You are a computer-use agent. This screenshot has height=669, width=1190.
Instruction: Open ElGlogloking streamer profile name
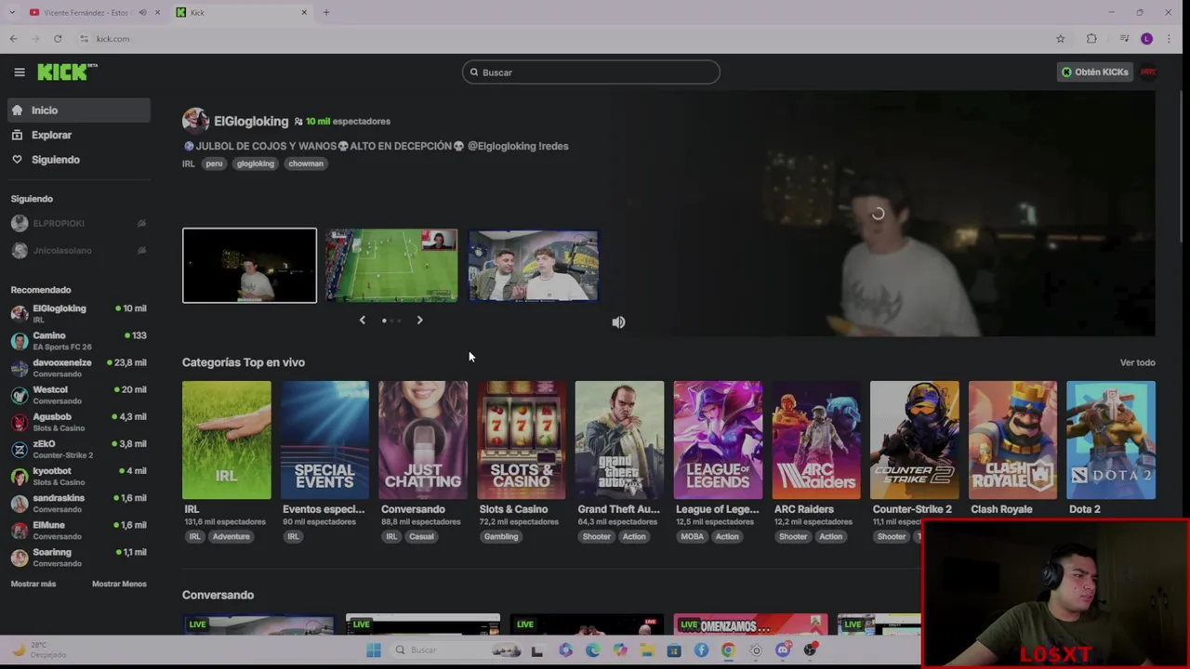[x=251, y=121]
